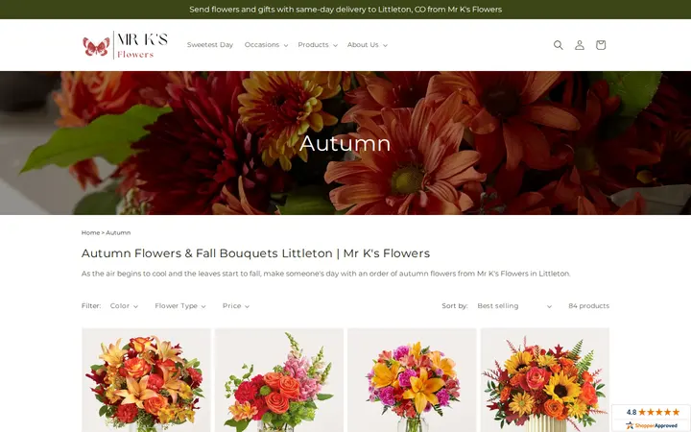Expand the Occasions menu
Screen dimensions: 691x432
tap(266, 45)
